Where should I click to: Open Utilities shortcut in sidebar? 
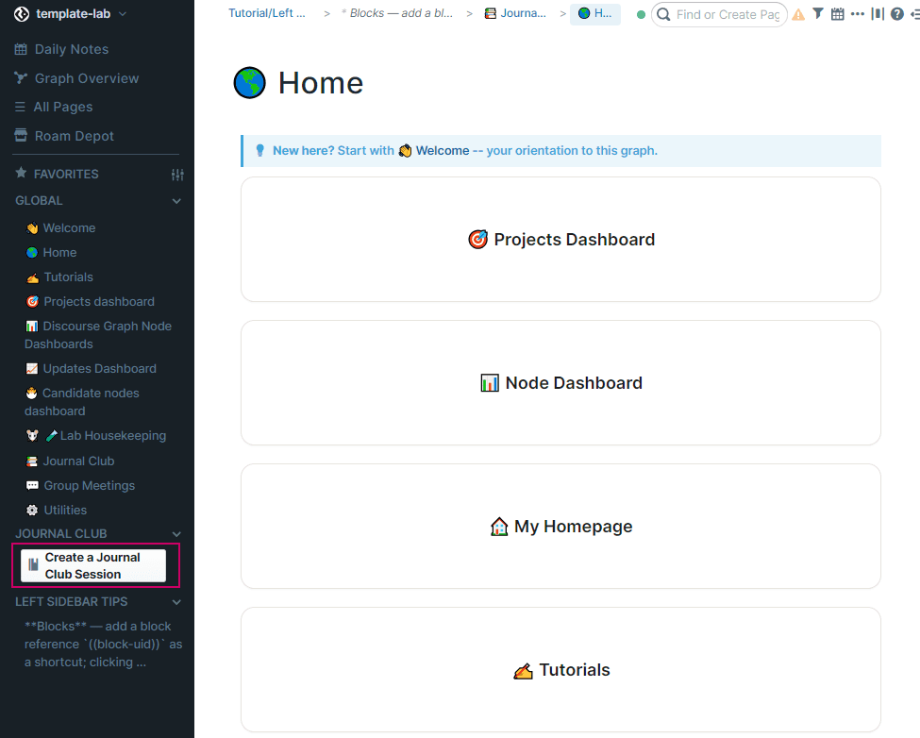tap(57, 511)
